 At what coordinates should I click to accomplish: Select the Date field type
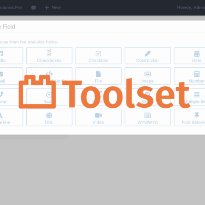pos(190,56)
